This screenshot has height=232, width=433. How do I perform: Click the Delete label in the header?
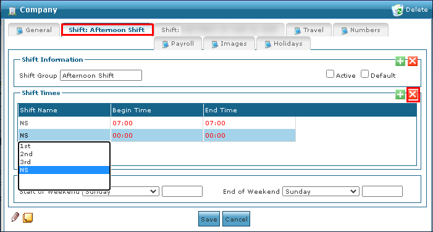pos(417,10)
